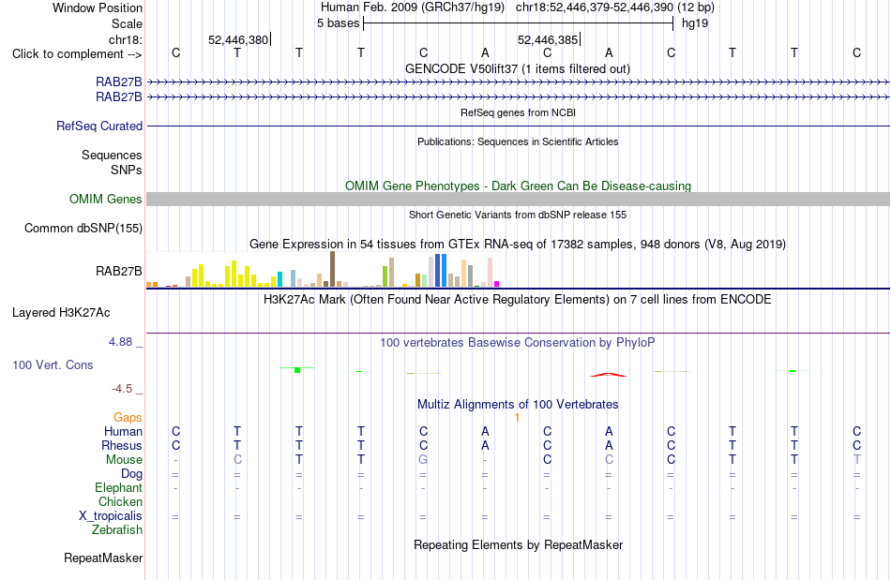The width and height of the screenshot is (891, 580).
Task: Click the 100 Vert. Cons track label
Action: point(53,364)
